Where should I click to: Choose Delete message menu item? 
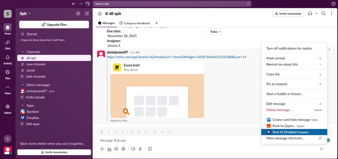(294, 110)
